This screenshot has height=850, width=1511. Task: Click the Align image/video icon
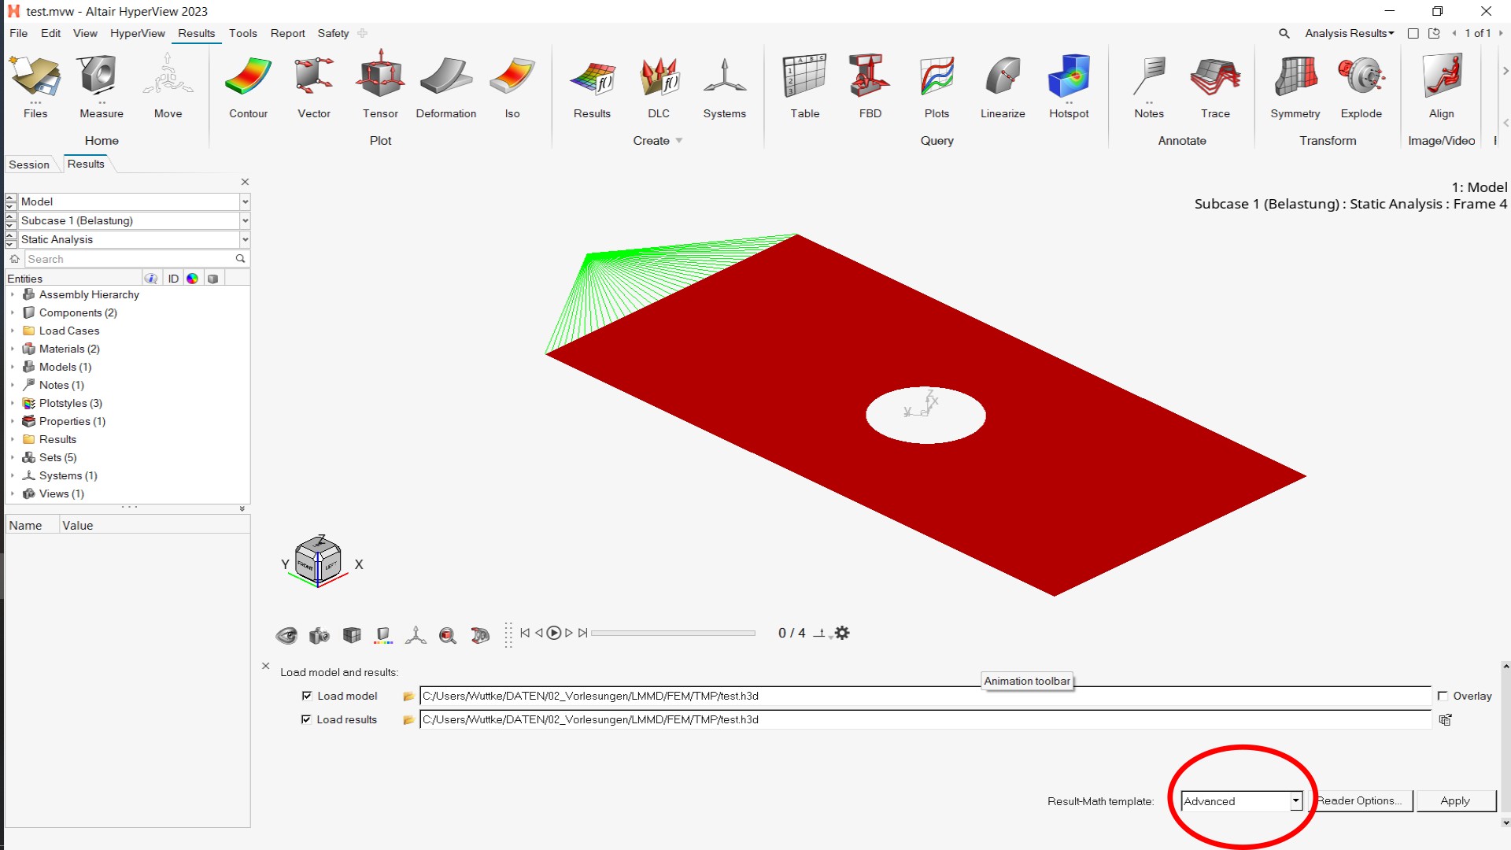point(1442,77)
